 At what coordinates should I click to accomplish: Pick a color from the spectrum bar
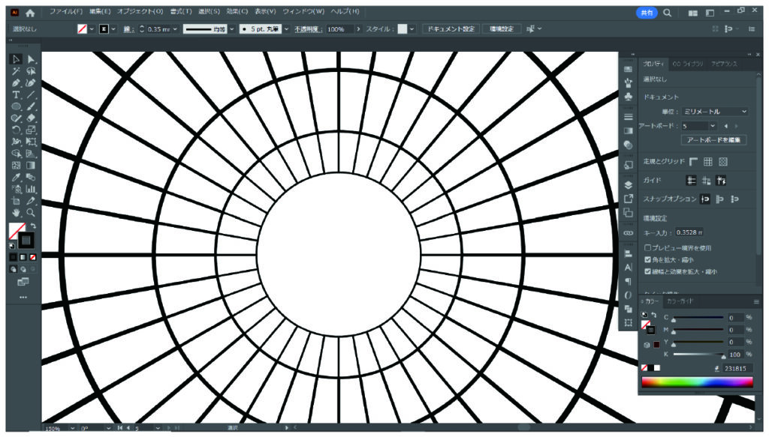click(x=697, y=382)
